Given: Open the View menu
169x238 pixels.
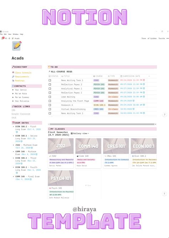Looking at the screenshot, I should [10, 34].
